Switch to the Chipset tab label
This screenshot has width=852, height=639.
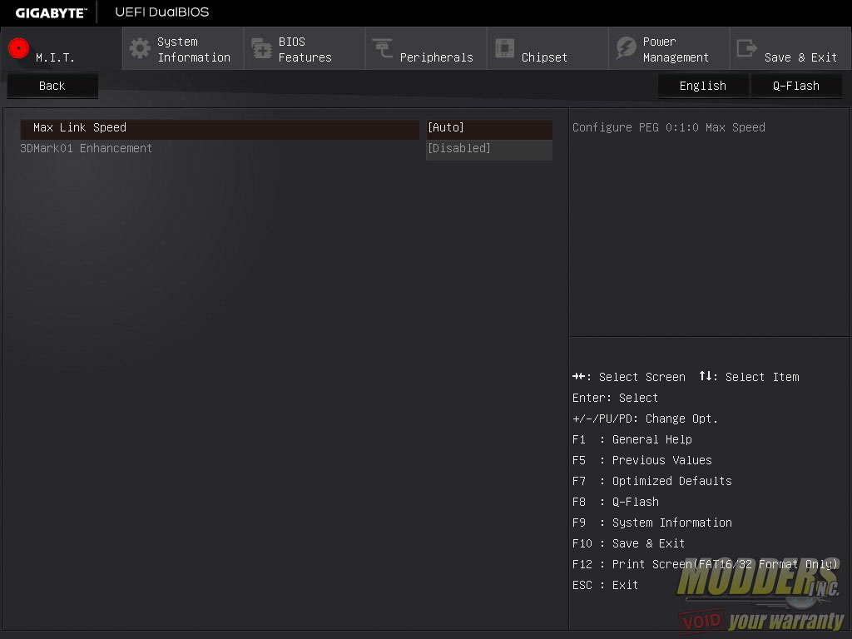544,57
